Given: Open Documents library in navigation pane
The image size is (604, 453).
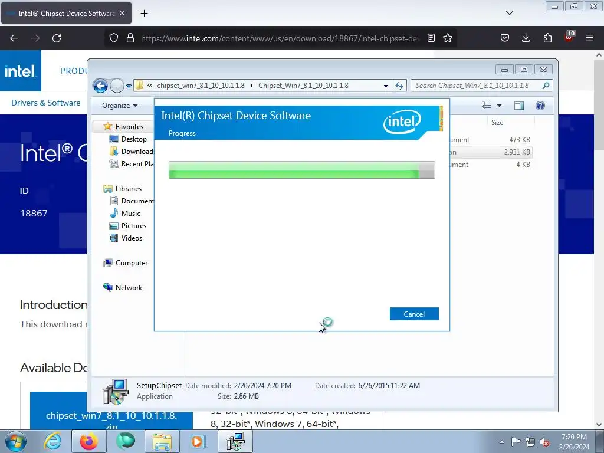Looking at the screenshot, I should pos(132,201).
